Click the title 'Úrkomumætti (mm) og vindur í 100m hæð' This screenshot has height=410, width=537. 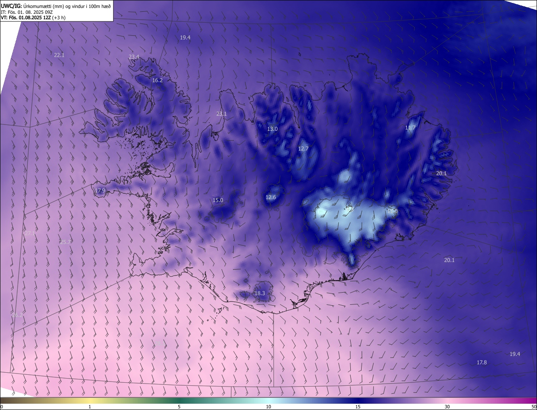point(68,6)
